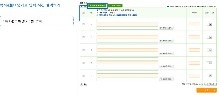Click the 파일 업로드 button

(115, 6)
